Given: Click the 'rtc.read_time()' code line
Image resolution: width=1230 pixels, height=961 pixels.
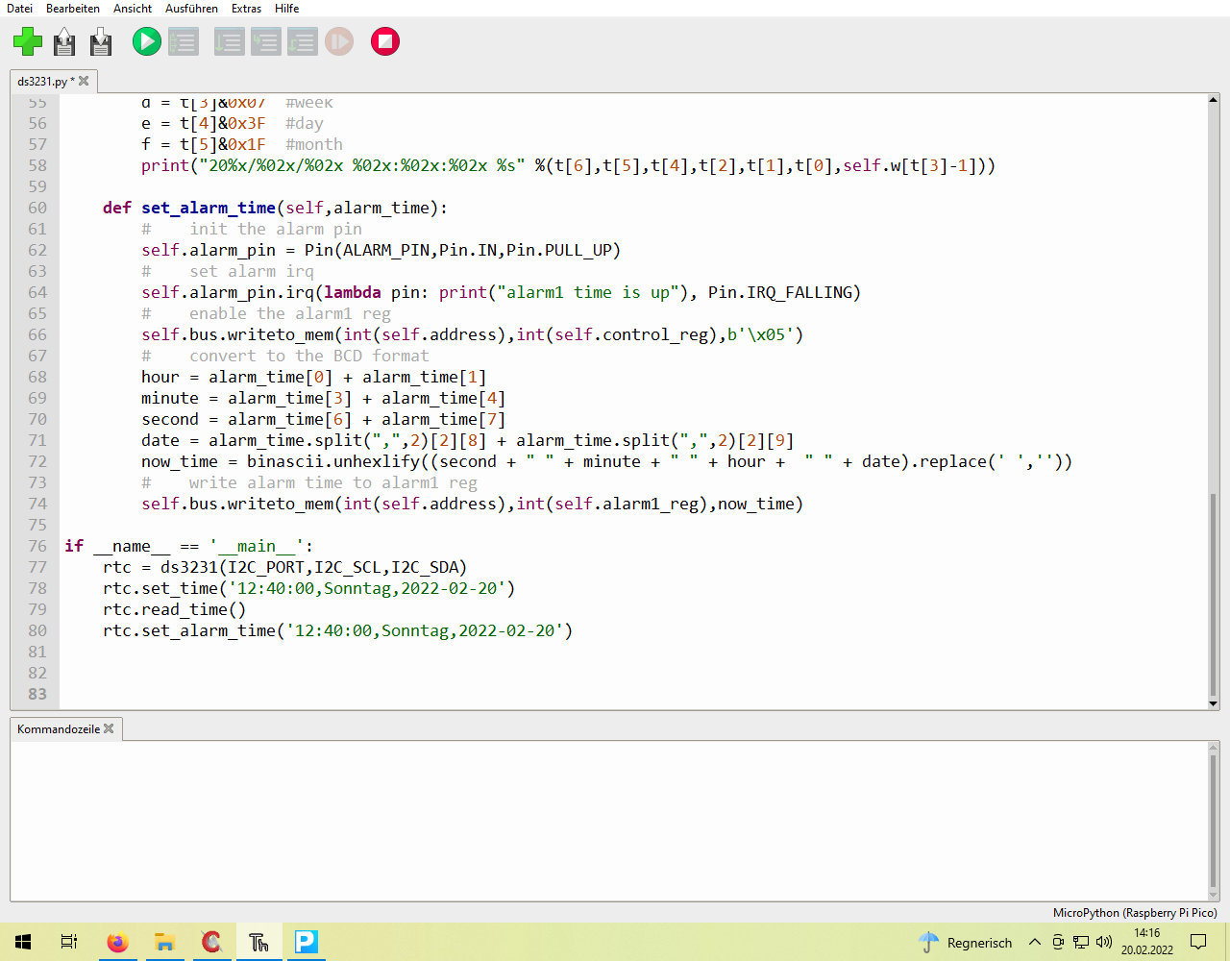Looking at the screenshot, I should click(174, 609).
